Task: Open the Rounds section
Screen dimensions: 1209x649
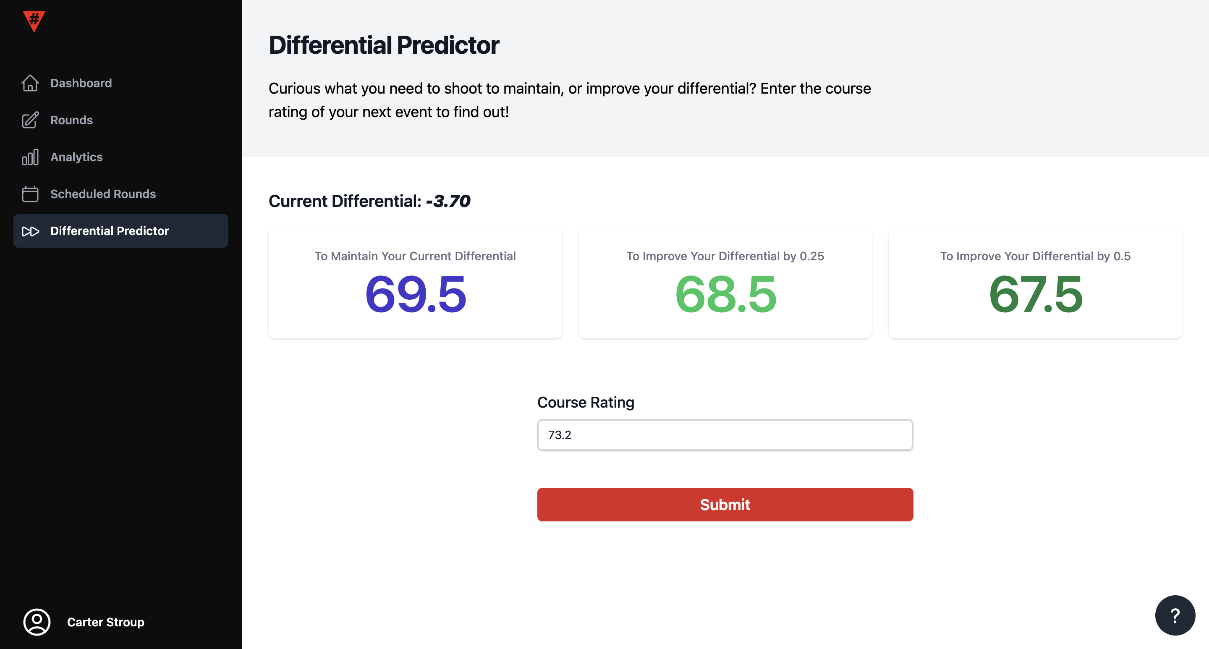Action: (x=71, y=120)
